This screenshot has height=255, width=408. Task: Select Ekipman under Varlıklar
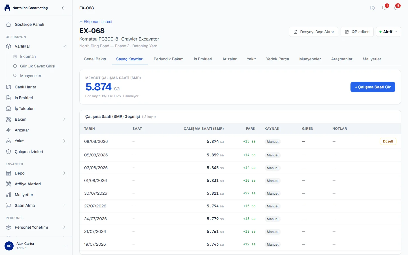(28, 56)
